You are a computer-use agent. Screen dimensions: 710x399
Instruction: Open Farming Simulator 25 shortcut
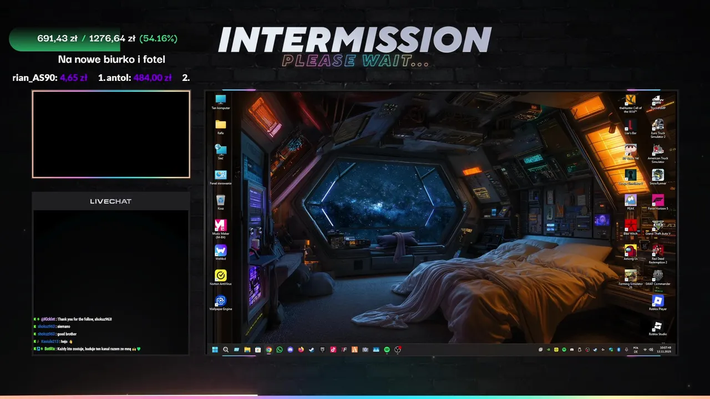pyautogui.click(x=630, y=279)
